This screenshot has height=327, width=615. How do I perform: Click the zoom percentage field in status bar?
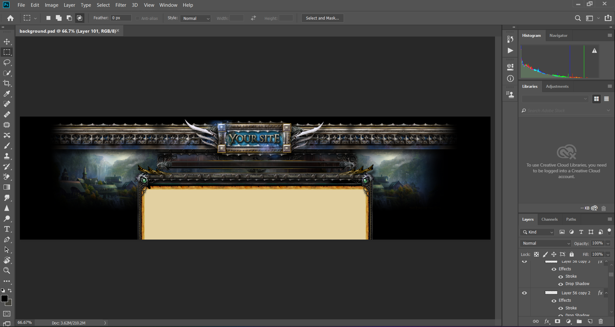(x=25, y=323)
